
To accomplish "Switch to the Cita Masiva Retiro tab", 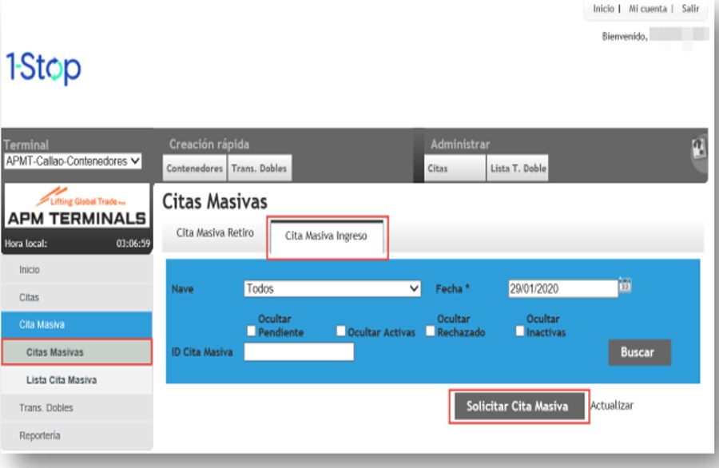I will 214,233.
